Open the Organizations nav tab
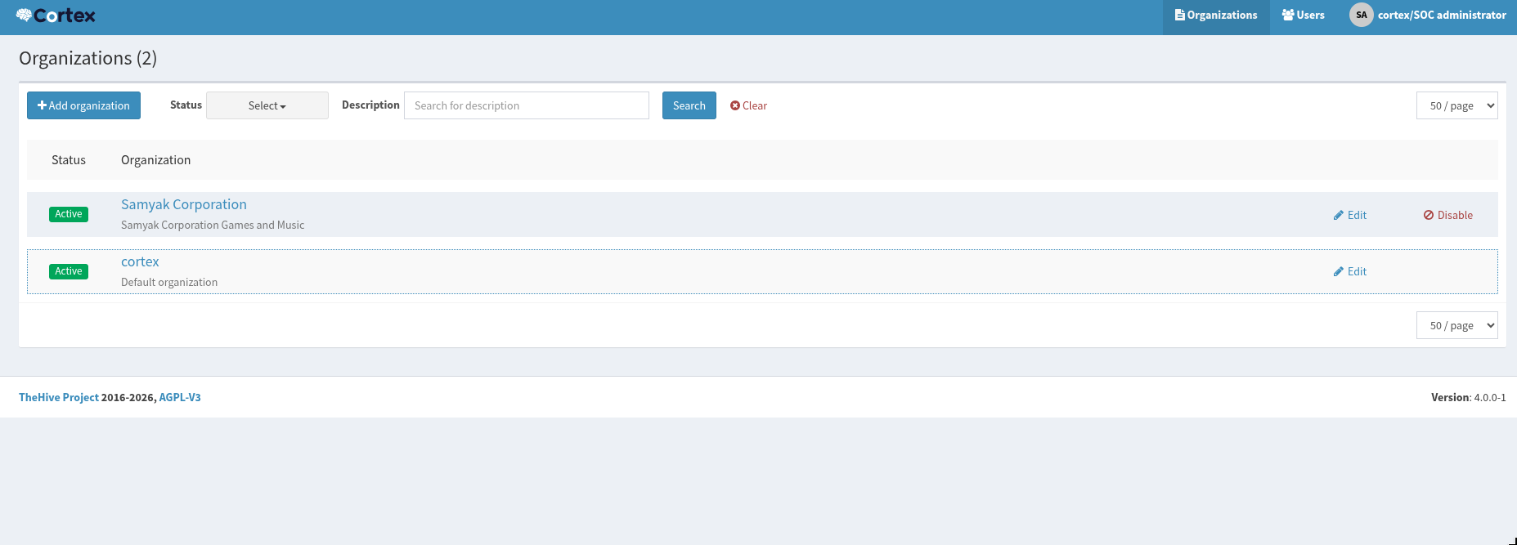 point(1216,16)
